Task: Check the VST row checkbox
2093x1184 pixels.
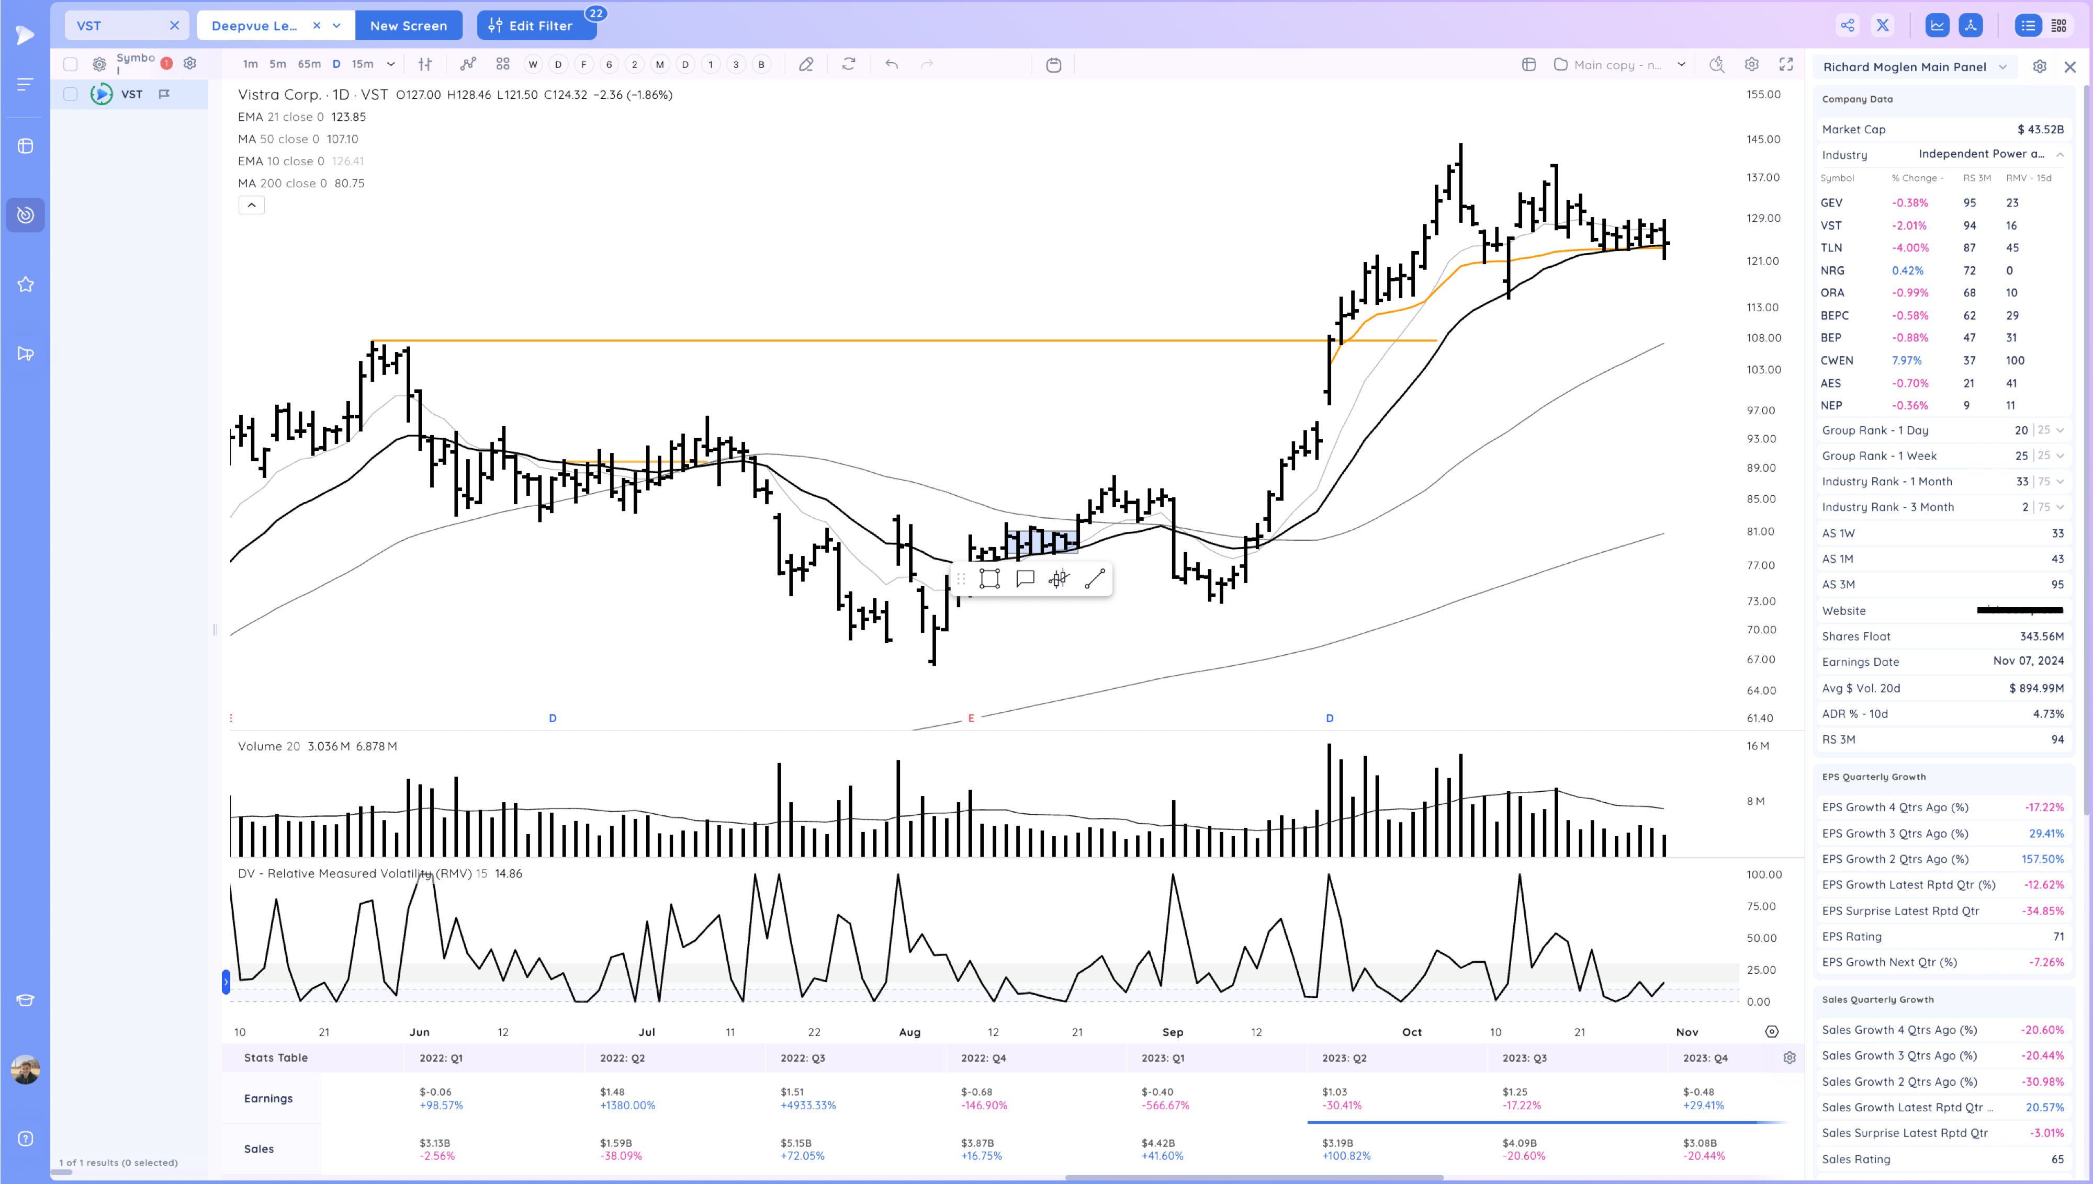Action: pos(71,94)
